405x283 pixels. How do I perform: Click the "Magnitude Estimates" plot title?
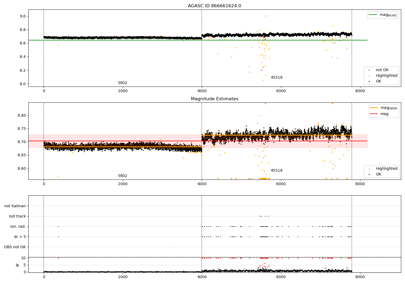(214, 99)
